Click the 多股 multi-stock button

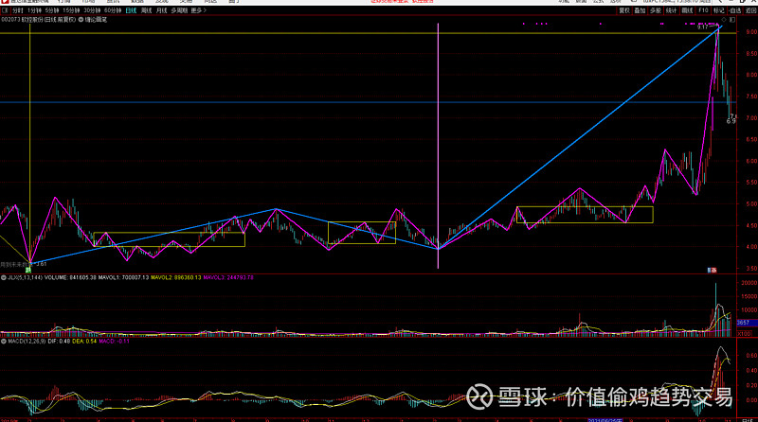tap(655, 10)
